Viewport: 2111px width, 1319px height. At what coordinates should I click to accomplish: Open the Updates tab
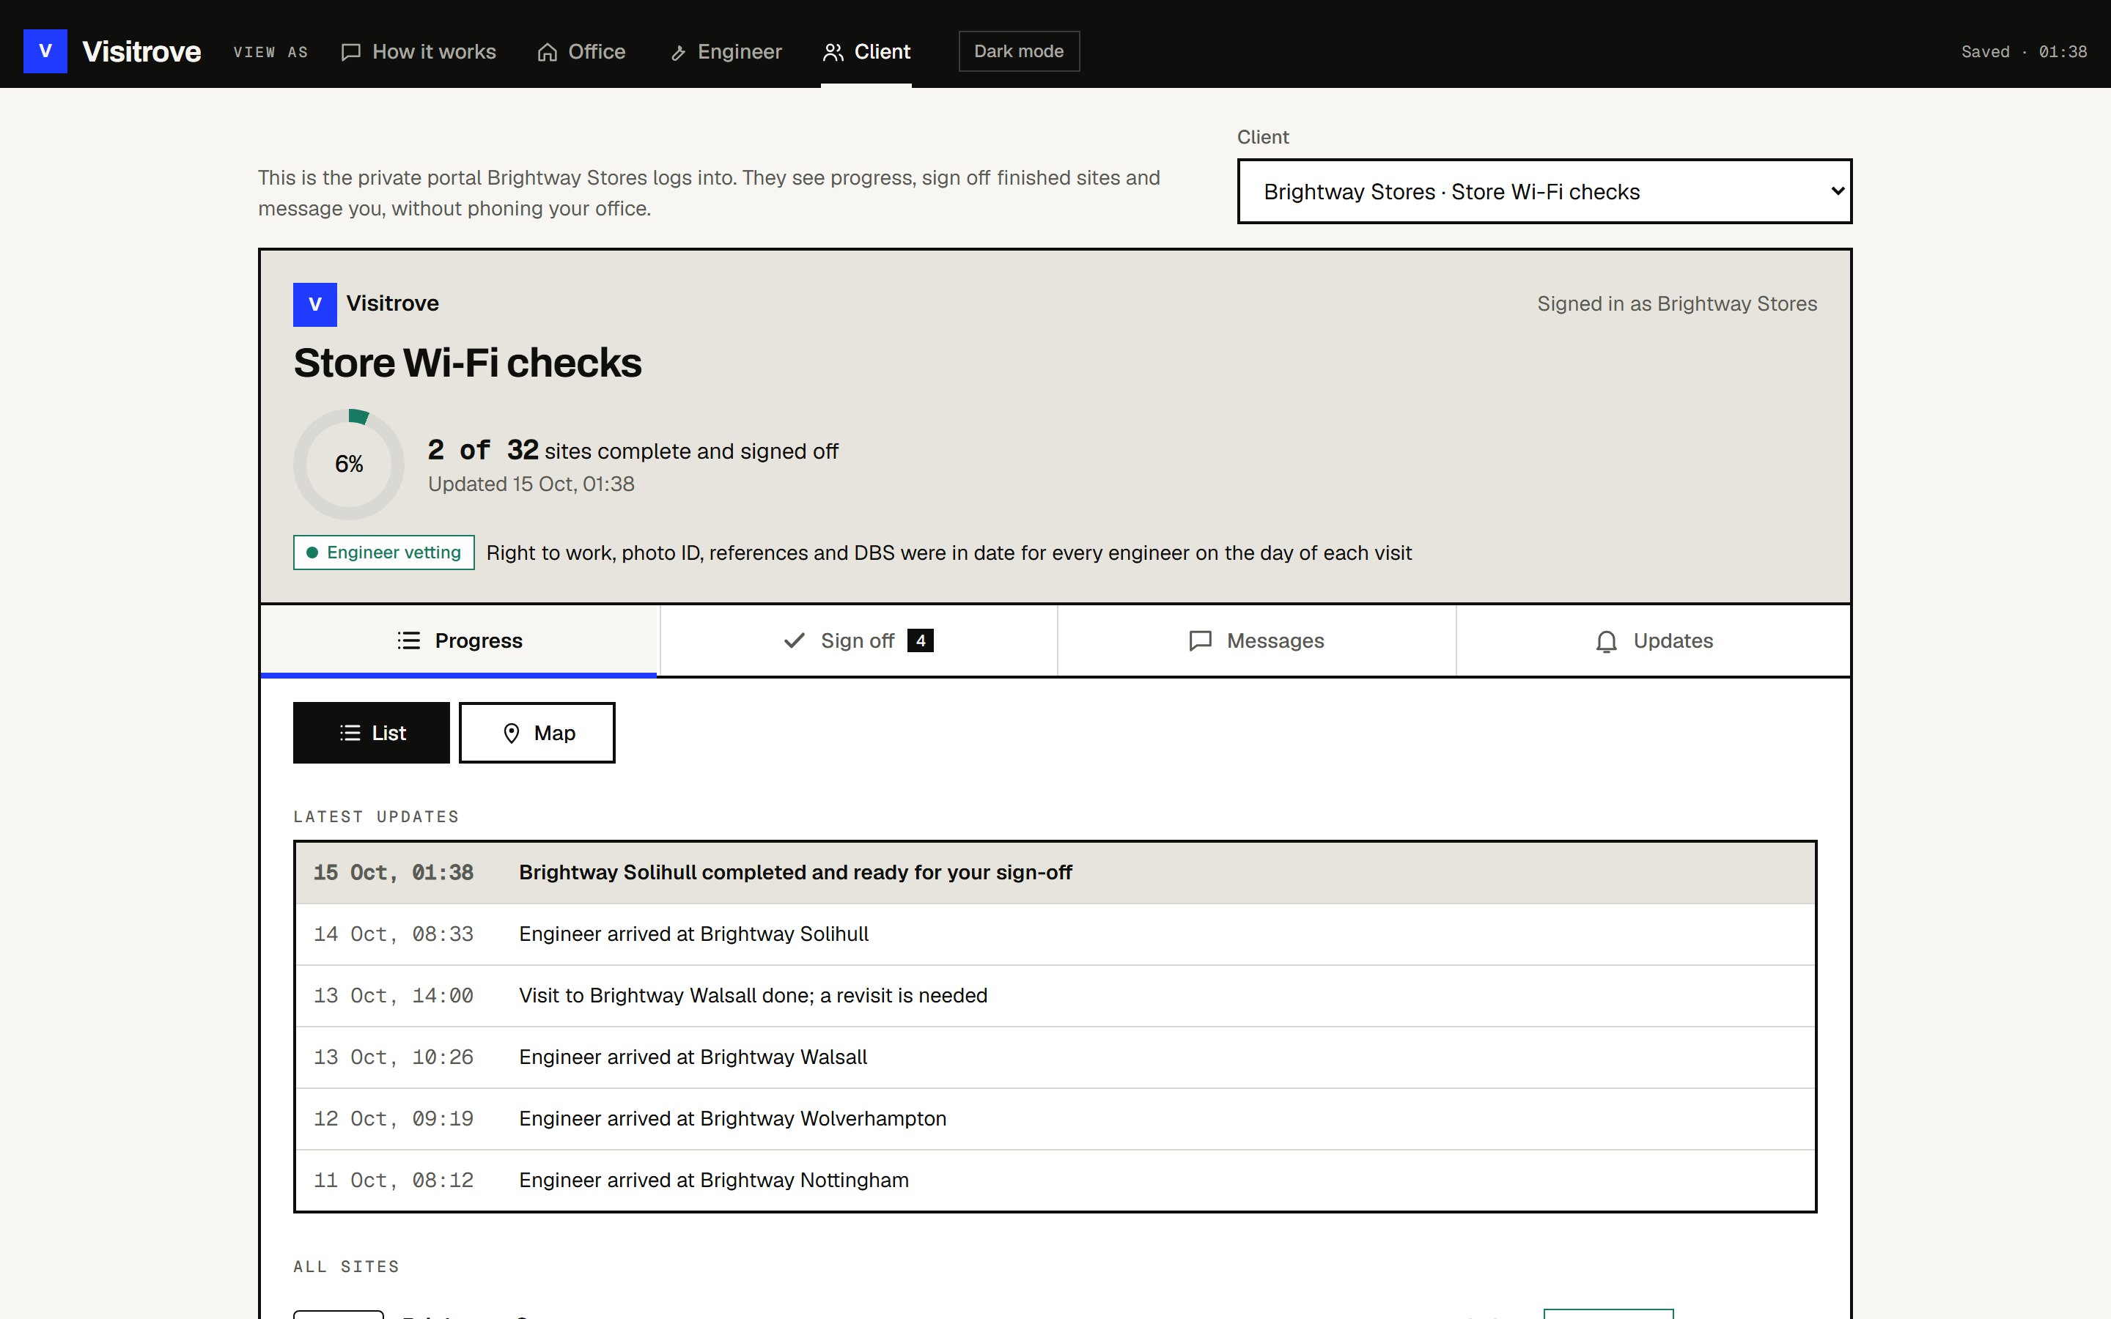pos(1653,640)
